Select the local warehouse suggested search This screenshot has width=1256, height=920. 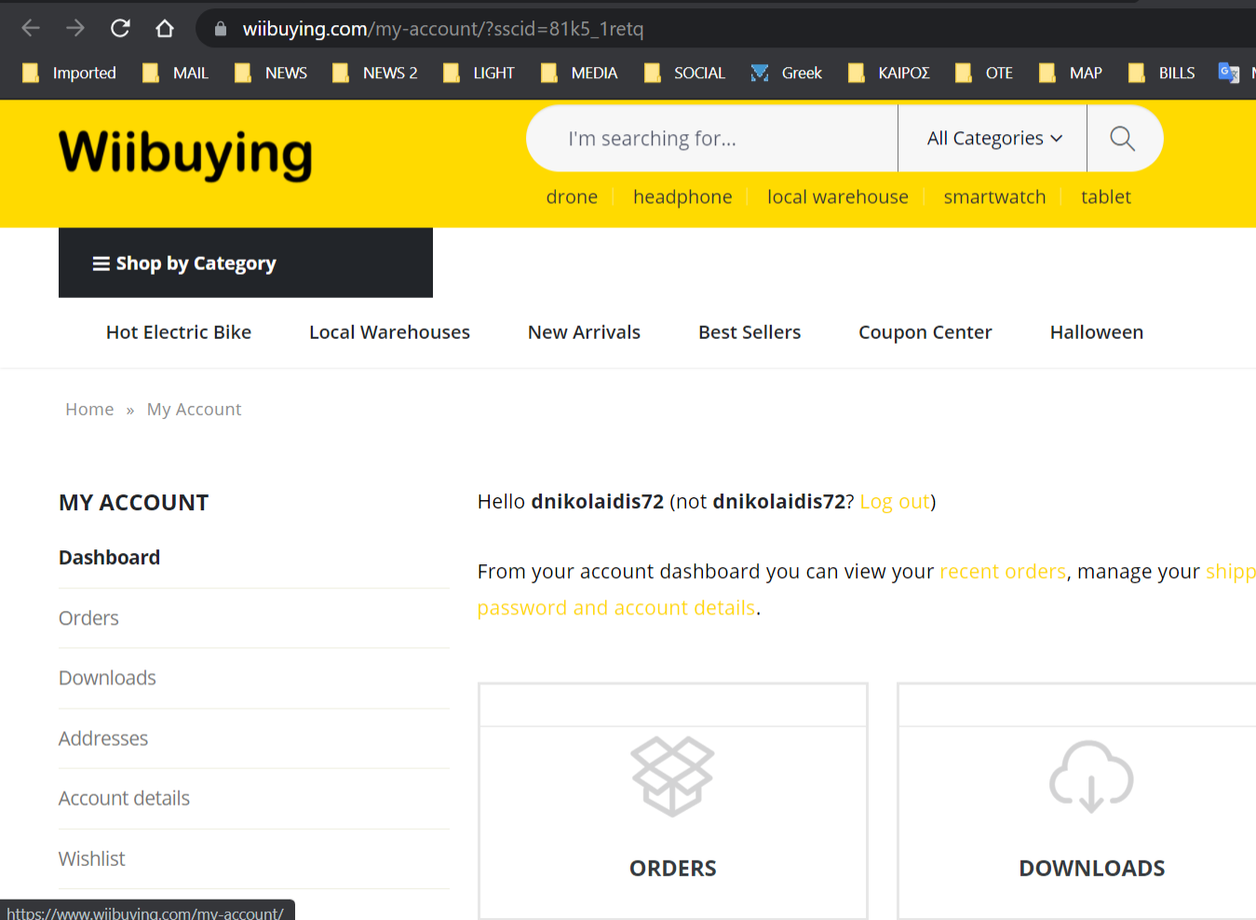838,196
